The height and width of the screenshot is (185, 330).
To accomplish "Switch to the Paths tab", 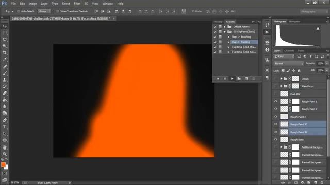I will pyautogui.click(x=301, y=51).
